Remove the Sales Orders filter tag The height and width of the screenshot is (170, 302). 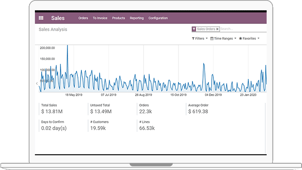(217, 29)
